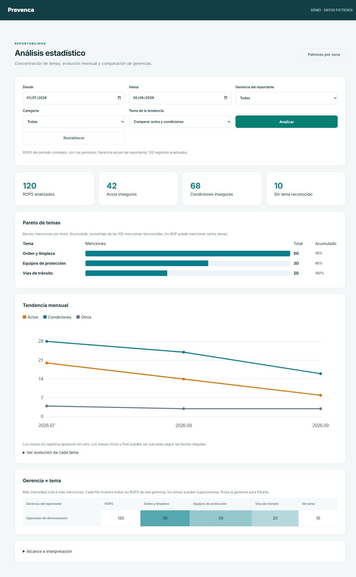Click the 68 Condiciones inseguras card
The image size is (356, 577).
(x=222, y=189)
